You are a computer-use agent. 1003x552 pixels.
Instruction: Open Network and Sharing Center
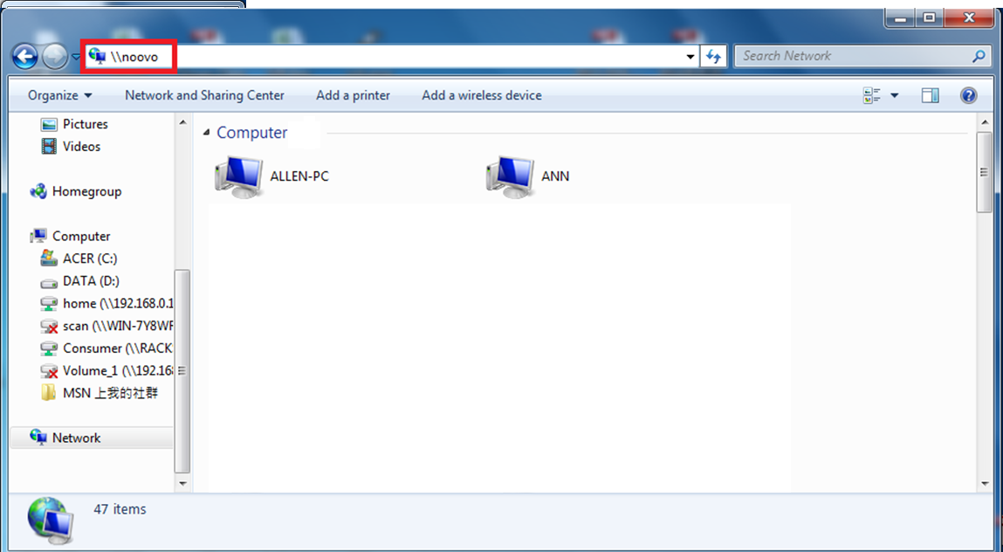[204, 95]
